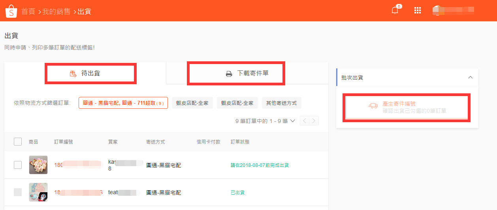Click the 待出貨 package icon
This screenshot has height=210, width=497.
[73, 74]
